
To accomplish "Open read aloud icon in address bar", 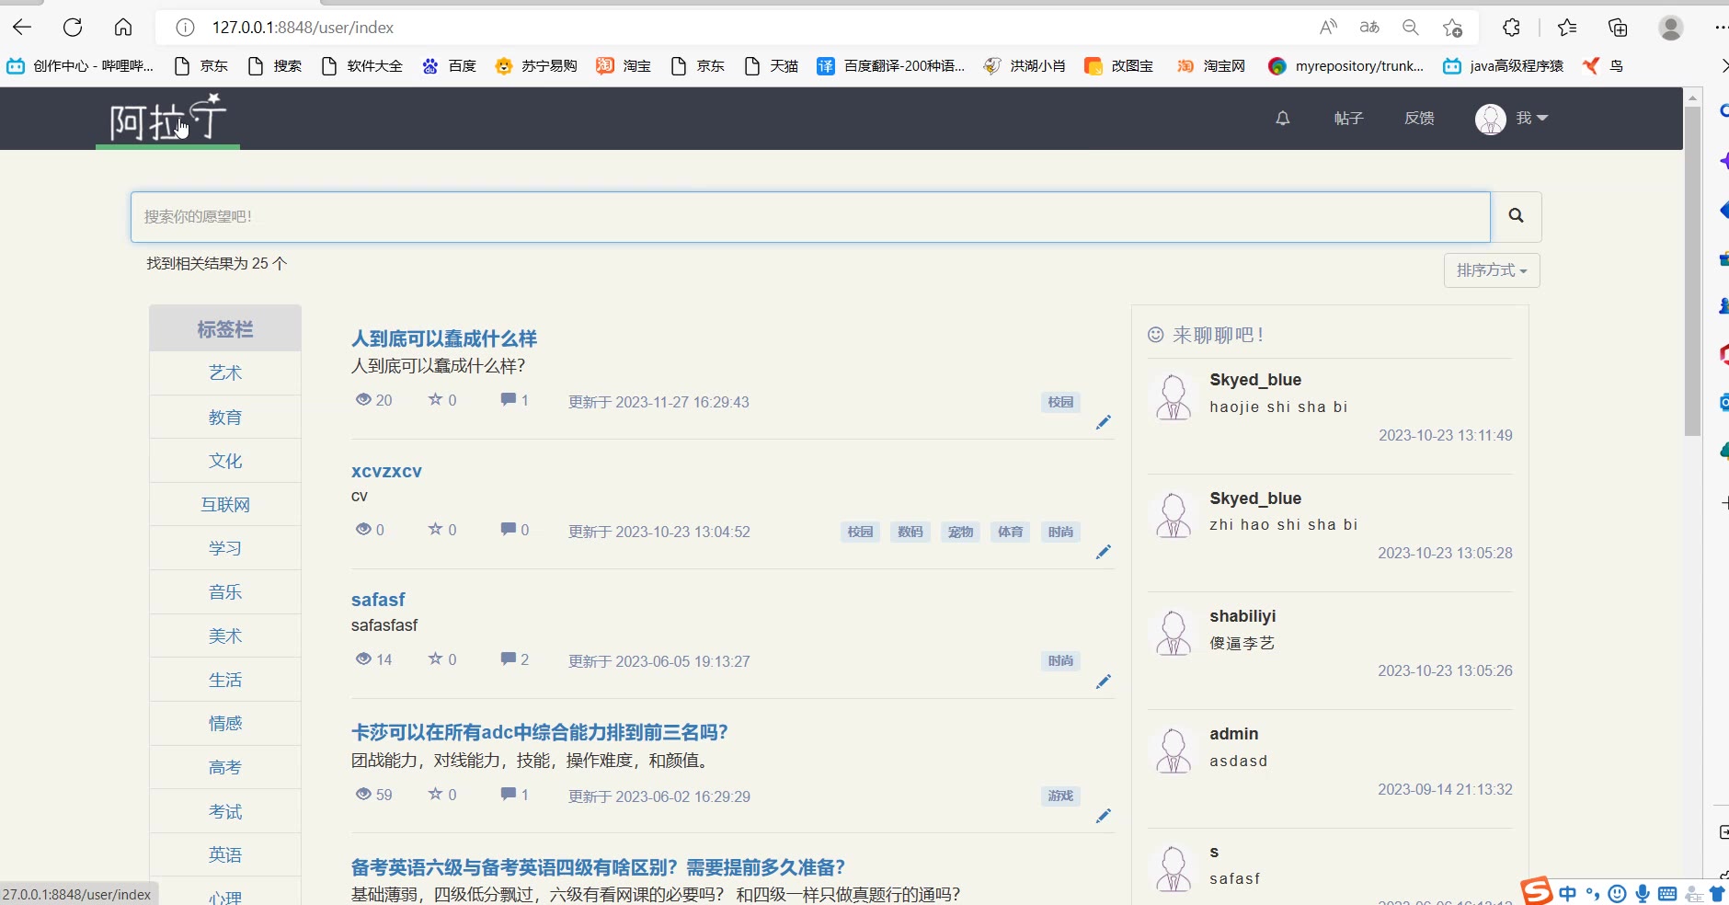I will (1328, 28).
